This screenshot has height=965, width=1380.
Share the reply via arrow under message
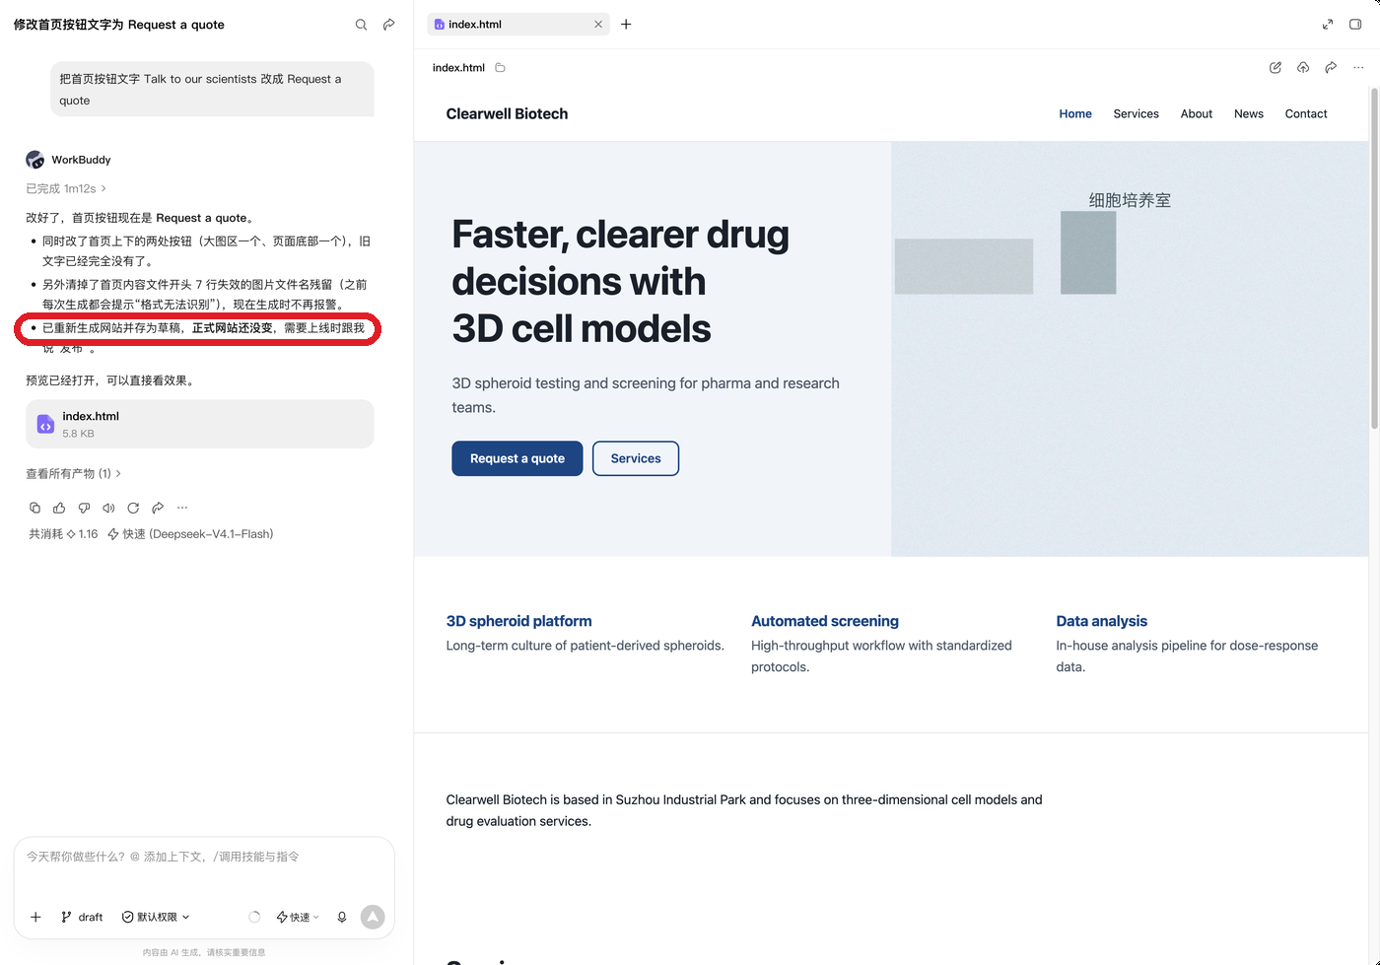(158, 508)
